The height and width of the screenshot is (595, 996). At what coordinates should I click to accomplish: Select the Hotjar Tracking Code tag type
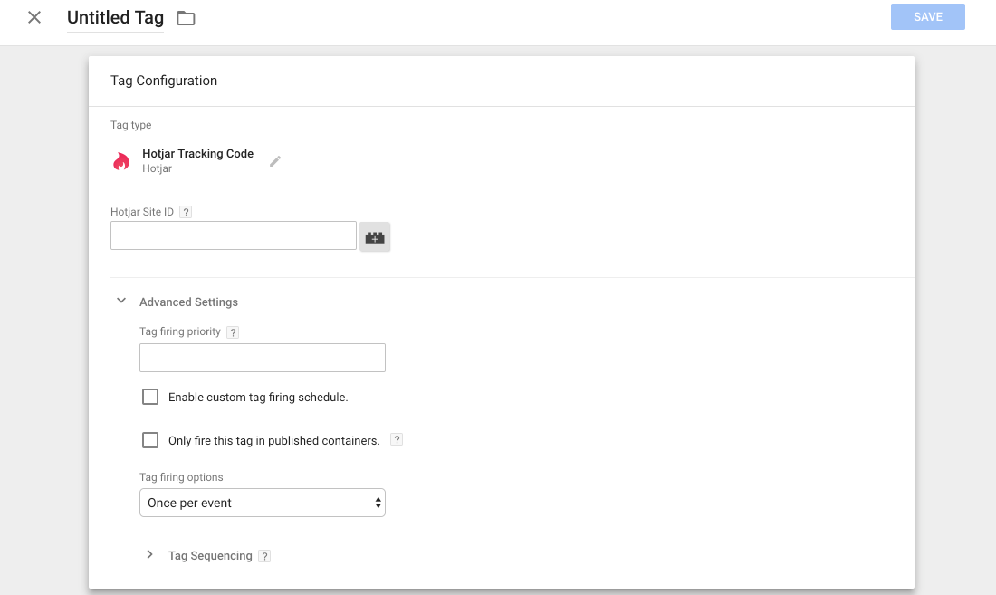point(197,154)
